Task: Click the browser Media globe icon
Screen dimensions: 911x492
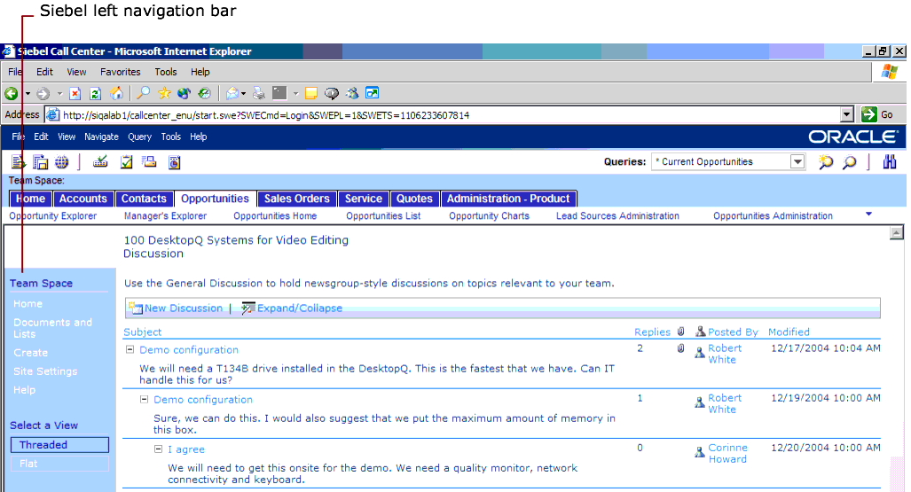Action: [x=185, y=93]
